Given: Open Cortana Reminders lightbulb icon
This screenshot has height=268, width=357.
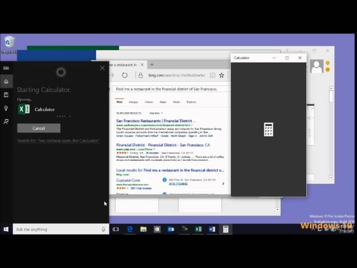Looking at the screenshot, I should click(x=6, y=108).
